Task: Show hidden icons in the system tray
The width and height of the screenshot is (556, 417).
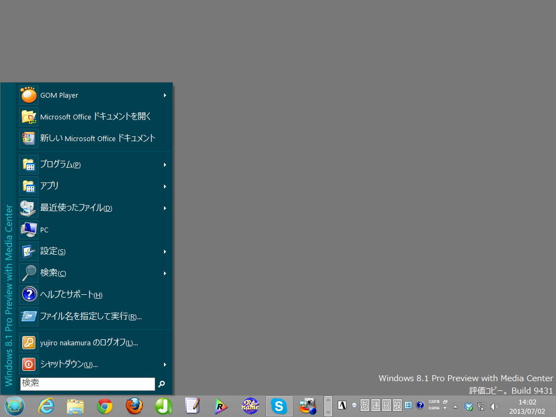Action: (455, 406)
